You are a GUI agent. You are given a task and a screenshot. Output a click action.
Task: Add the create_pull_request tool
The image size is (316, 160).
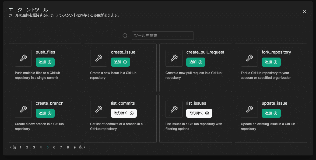tap(196, 62)
